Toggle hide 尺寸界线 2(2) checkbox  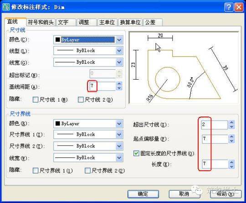[x=87, y=171]
